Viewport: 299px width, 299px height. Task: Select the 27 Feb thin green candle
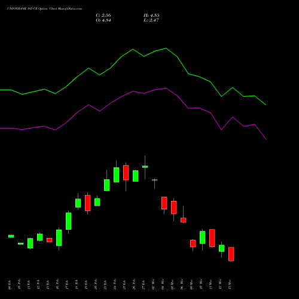[x=145, y=167]
